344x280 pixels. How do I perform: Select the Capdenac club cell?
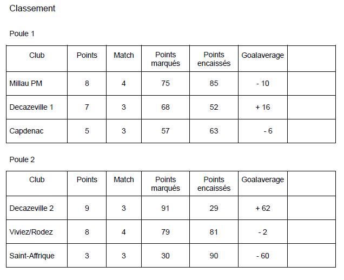(x=27, y=131)
